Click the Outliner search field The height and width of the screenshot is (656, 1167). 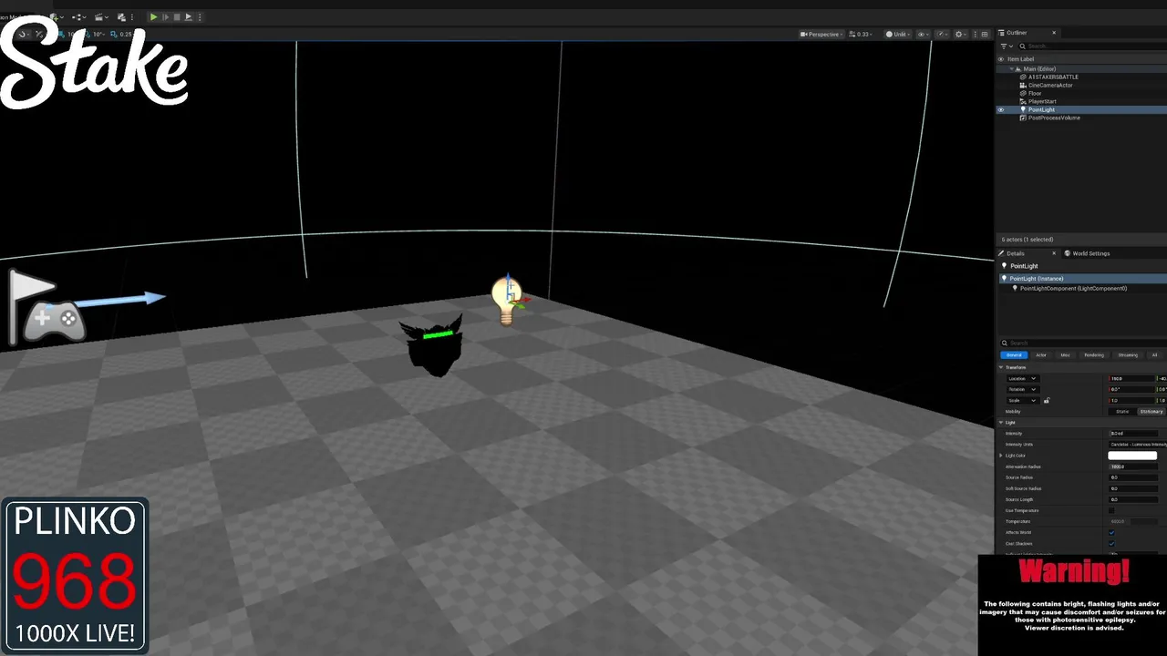(x=1094, y=46)
